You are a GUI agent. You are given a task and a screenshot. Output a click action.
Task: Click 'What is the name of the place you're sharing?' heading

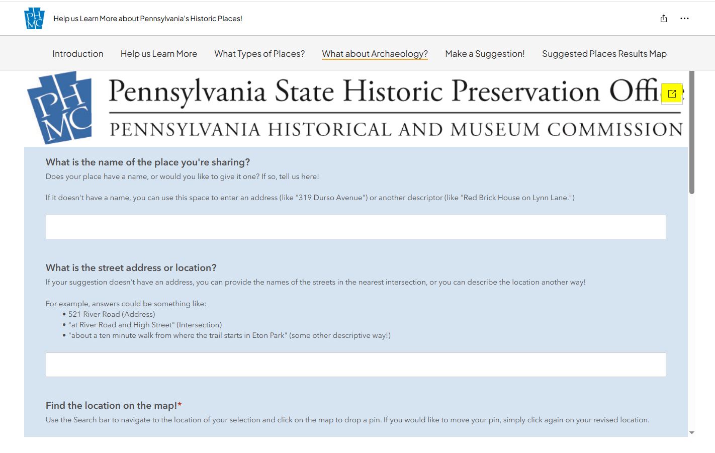pos(148,162)
